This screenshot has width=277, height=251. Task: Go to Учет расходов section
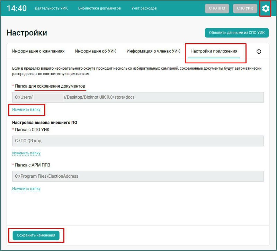pos(144,8)
